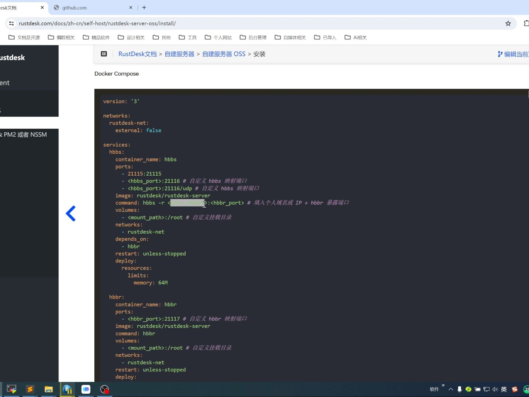Open File Explorer from the taskbar

tap(48, 389)
